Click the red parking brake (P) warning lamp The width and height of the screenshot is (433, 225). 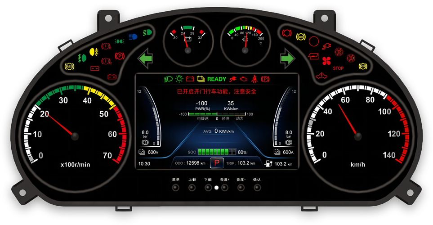(120, 56)
